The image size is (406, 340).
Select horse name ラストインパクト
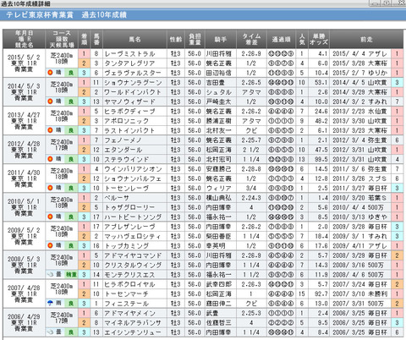point(129,130)
